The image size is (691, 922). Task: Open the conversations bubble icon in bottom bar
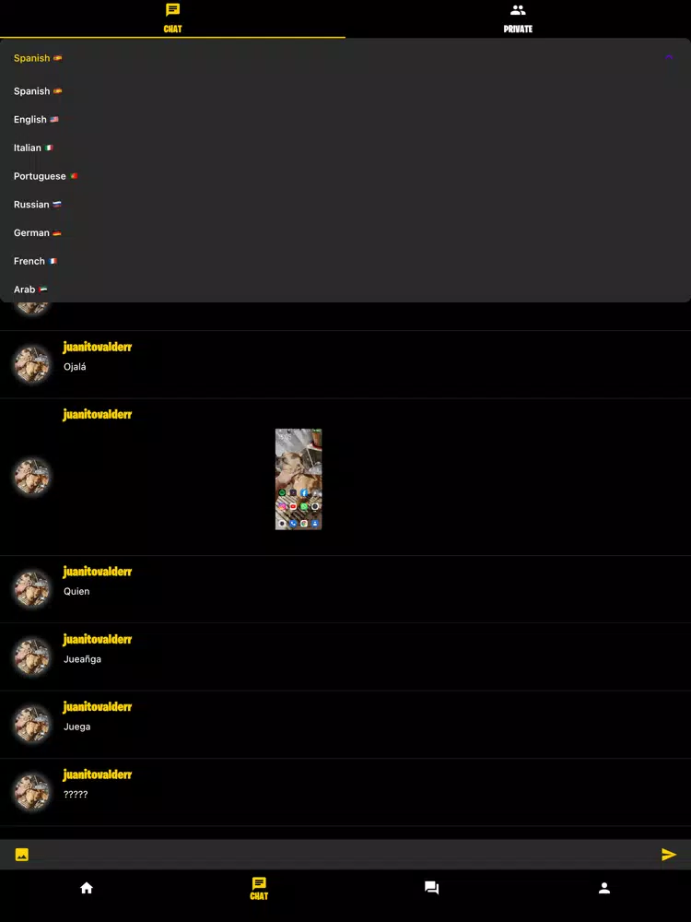tap(432, 888)
